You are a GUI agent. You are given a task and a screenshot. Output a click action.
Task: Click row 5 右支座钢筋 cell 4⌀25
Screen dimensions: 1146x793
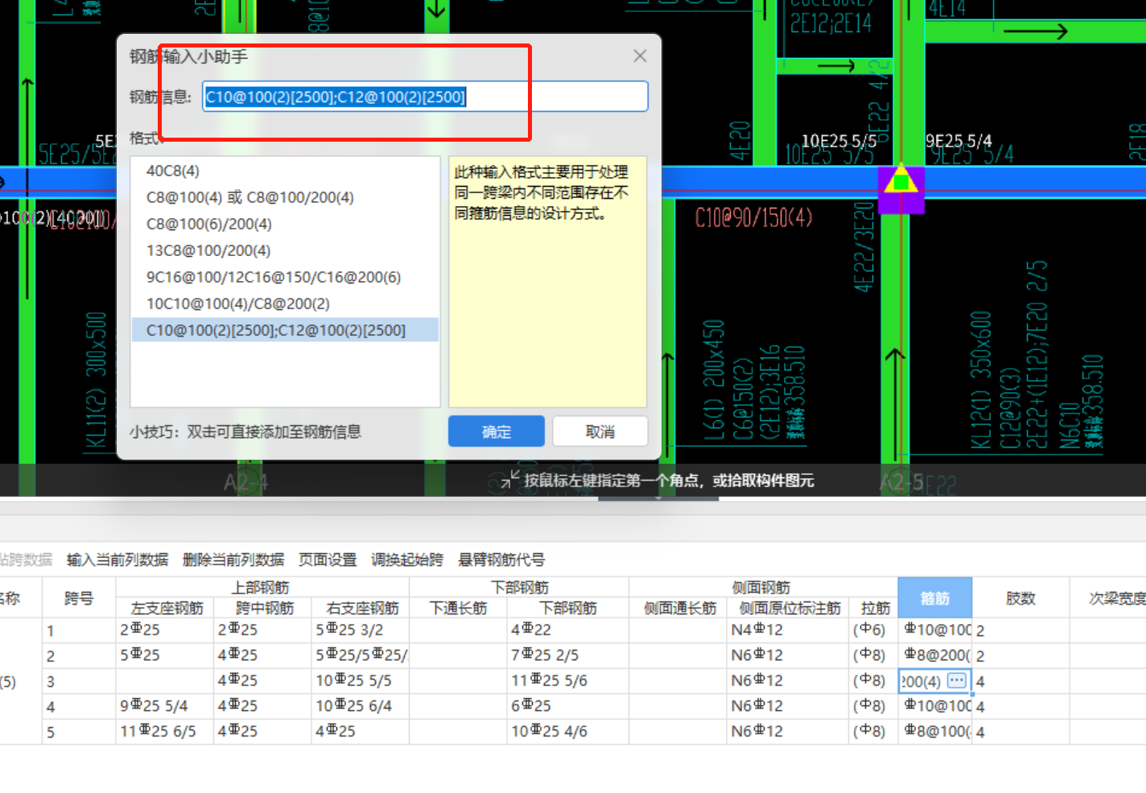point(361,732)
